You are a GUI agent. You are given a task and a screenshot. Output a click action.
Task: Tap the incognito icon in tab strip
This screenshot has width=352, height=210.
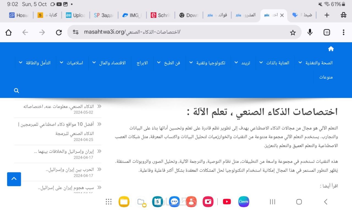[x=343, y=15]
